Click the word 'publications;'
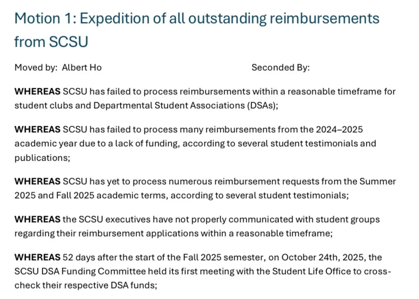 pyautogui.click(x=42, y=158)
